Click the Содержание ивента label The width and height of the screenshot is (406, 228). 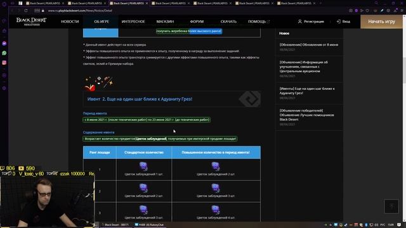point(98,132)
